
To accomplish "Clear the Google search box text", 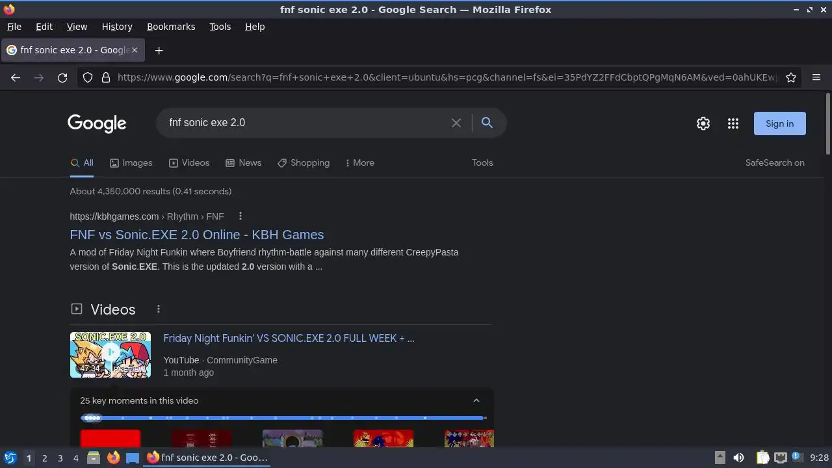I will 456,123.
